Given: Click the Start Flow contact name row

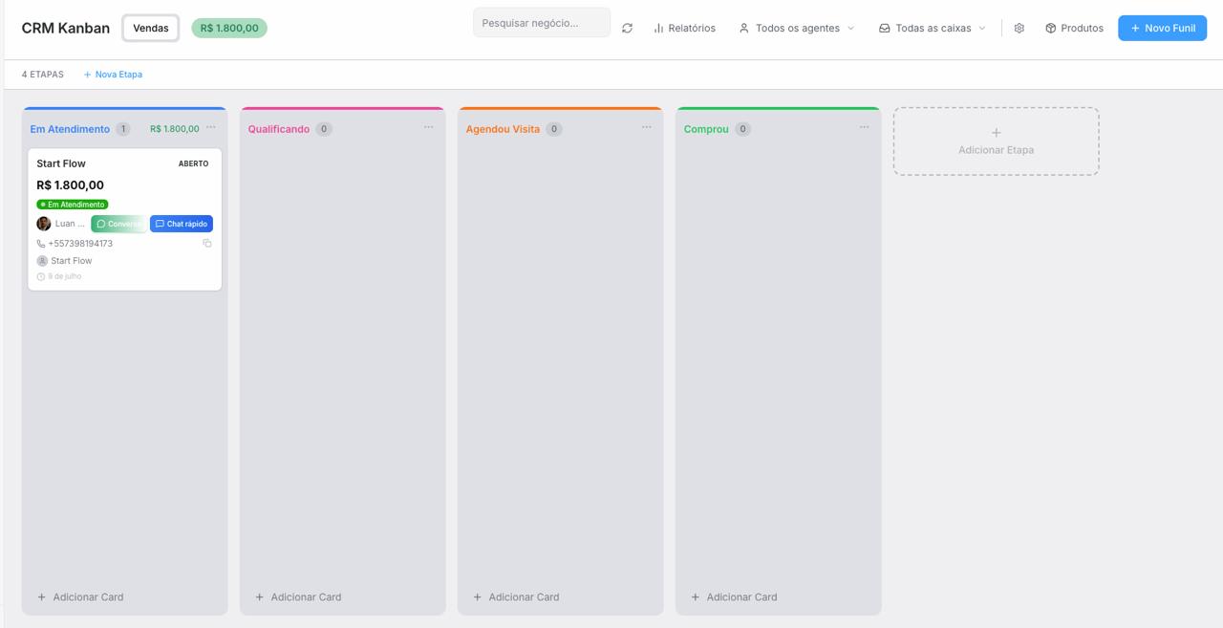Looking at the screenshot, I should click(65, 261).
